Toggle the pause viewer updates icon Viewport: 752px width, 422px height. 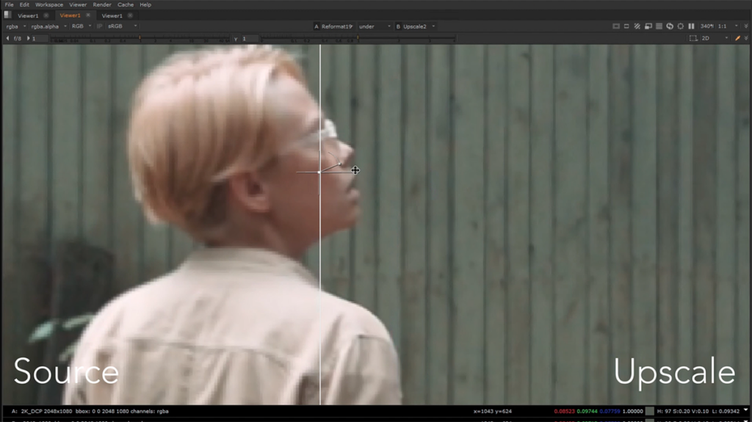coord(691,26)
